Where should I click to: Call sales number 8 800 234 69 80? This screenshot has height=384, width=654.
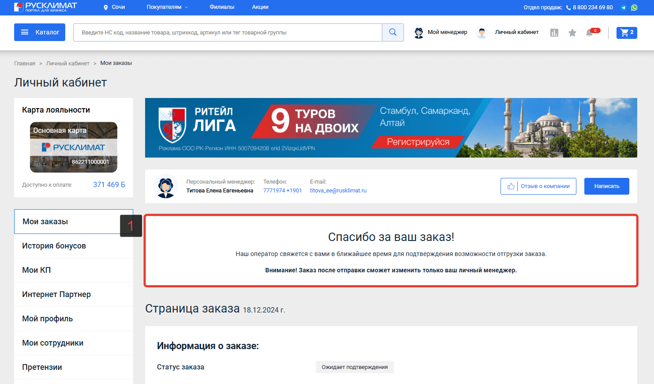pos(593,8)
